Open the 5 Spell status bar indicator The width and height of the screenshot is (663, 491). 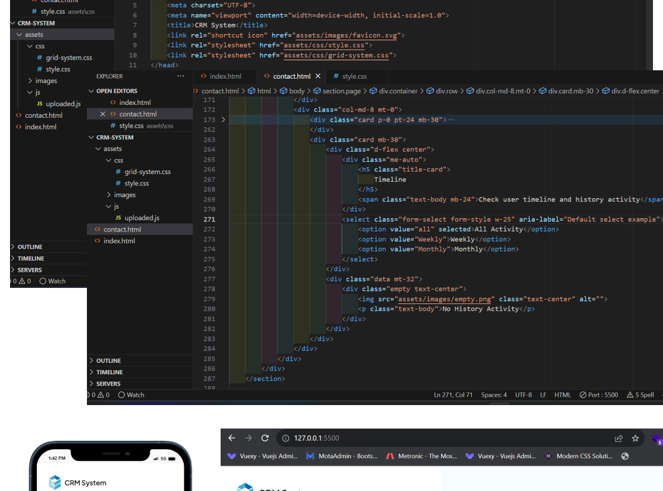tap(641, 394)
